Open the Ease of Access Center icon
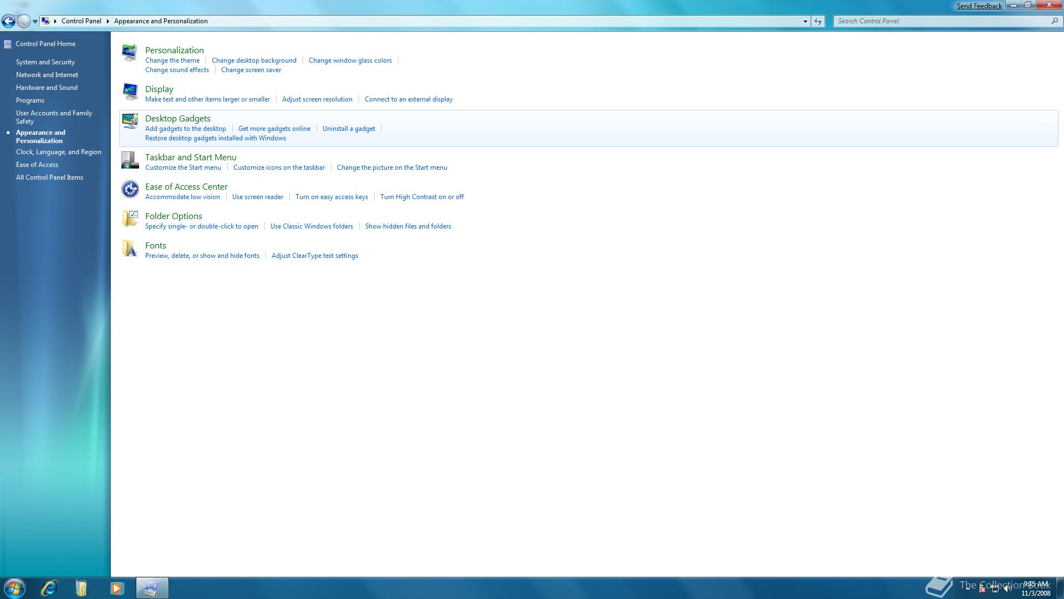This screenshot has height=599, width=1064. 130,189
